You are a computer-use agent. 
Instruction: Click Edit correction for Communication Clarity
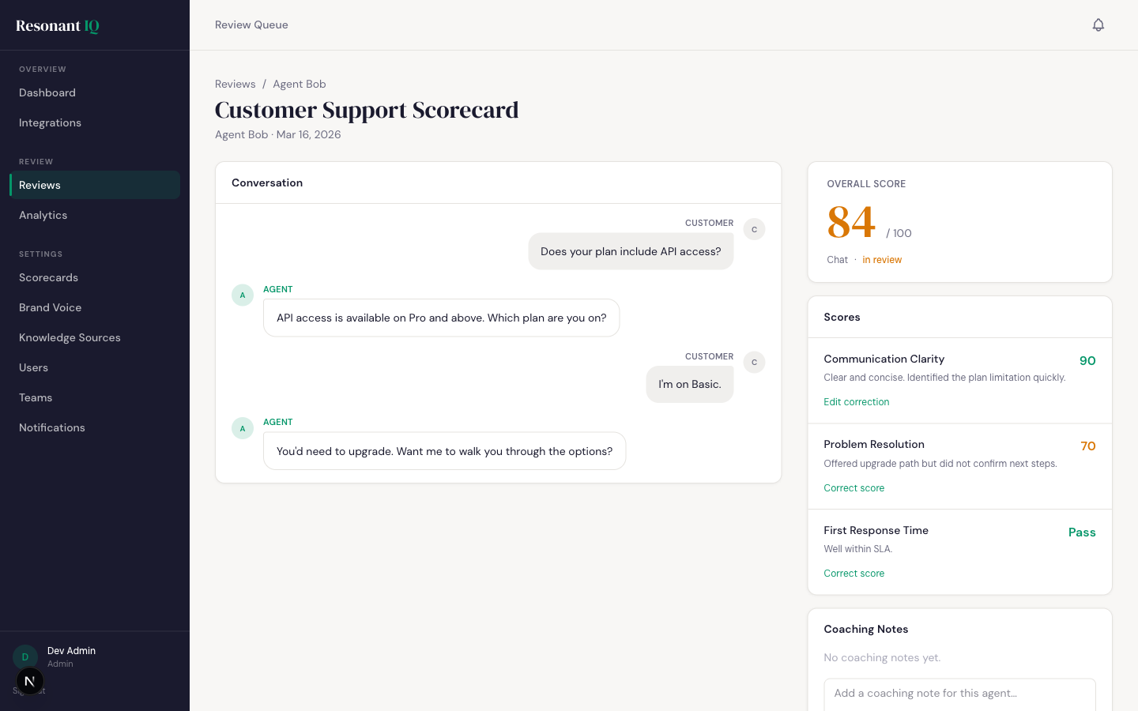856,402
